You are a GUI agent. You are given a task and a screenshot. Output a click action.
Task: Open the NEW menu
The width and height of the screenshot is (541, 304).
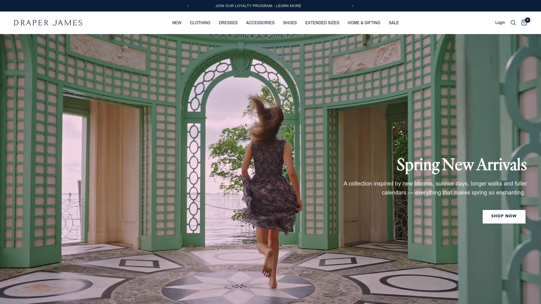pyautogui.click(x=177, y=23)
